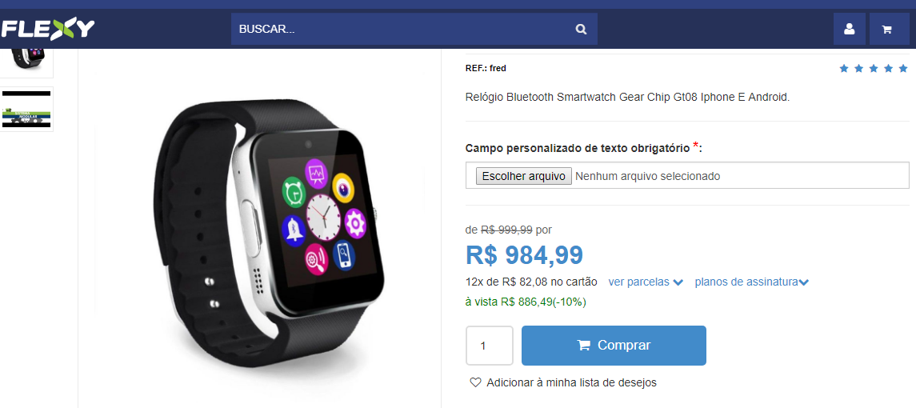The height and width of the screenshot is (408, 916).
Task: Expand planos de assinatura options
Action: point(751,282)
